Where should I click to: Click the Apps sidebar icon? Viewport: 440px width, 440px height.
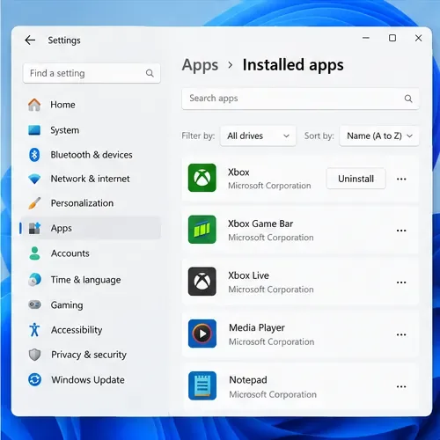[34, 228]
